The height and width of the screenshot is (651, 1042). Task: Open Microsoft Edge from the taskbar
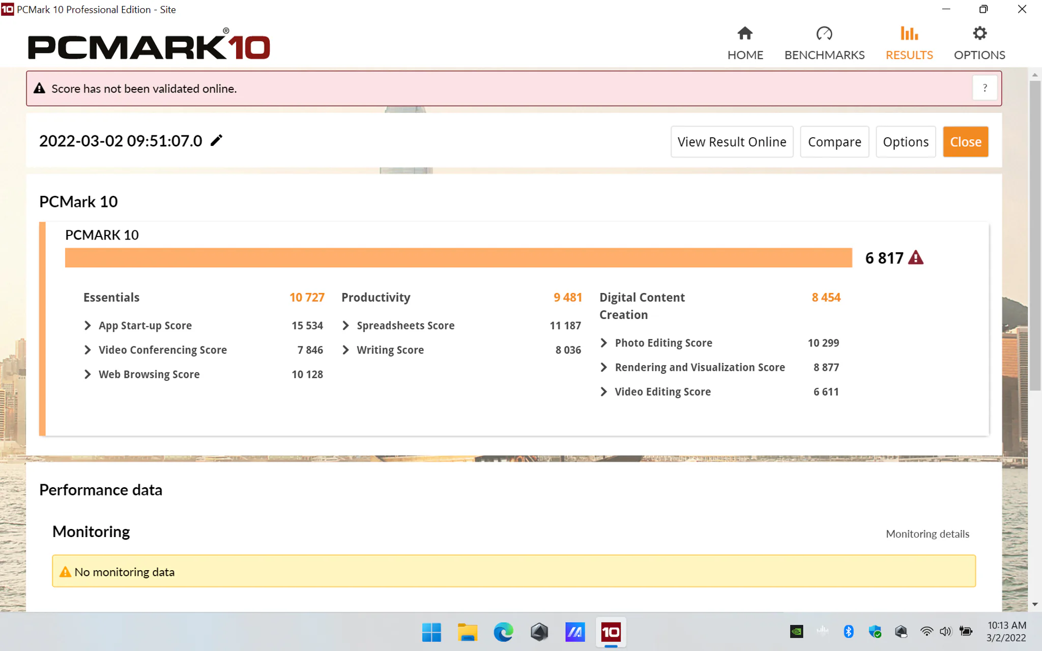point(503,632)
